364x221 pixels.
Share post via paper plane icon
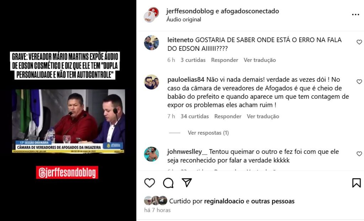point(187,183)
